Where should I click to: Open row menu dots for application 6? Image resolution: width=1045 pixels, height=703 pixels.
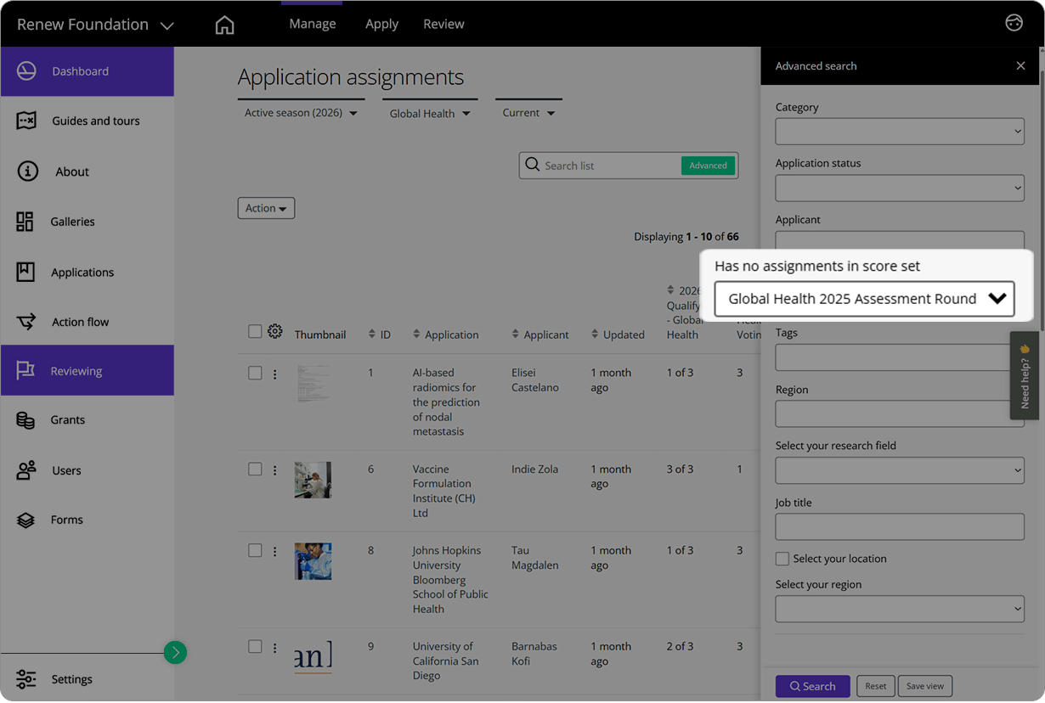click(x=274, y=470)
